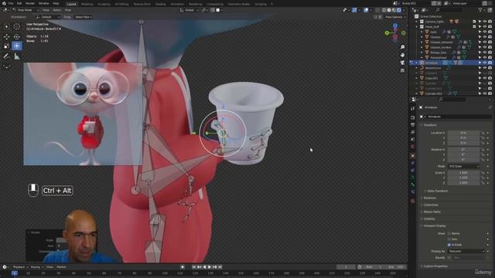Viewport: 495px width, 278px height.
Task: Open the Select Box drag dropdown
Action: (x=84, y=17)
